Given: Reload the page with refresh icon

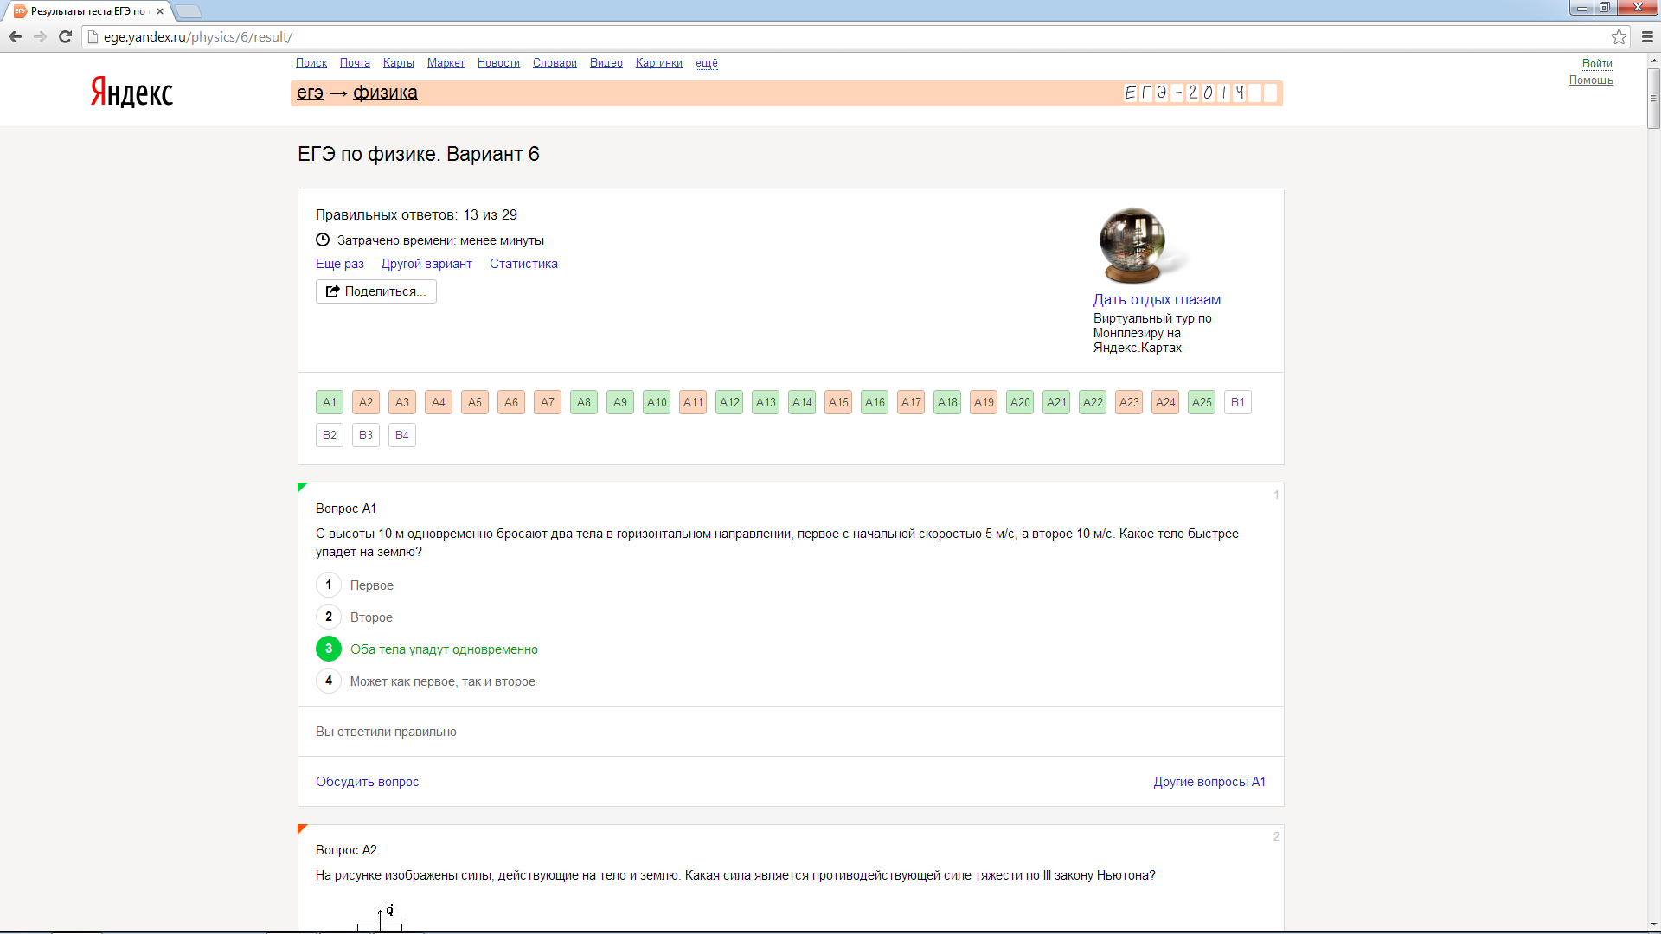Looking at the screenshot, I should 65,37.
